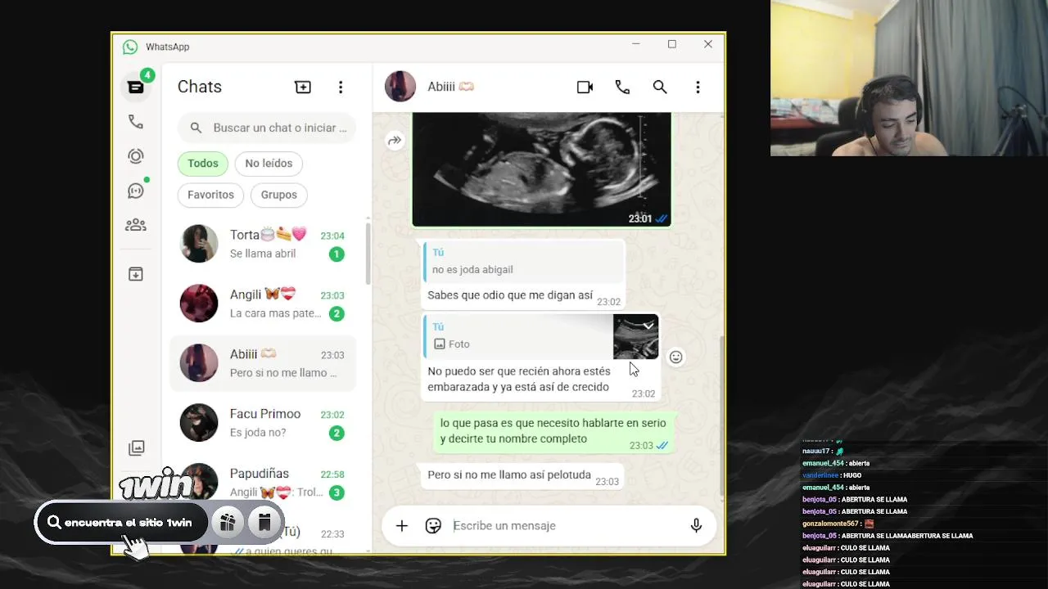Record a voice message with the microphone

pos(696,526)
